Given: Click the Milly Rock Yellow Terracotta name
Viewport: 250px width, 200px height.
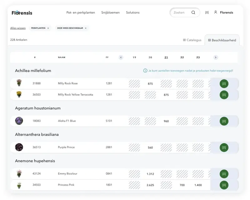Looking at the screenshot, I should (x=75, y=95).
